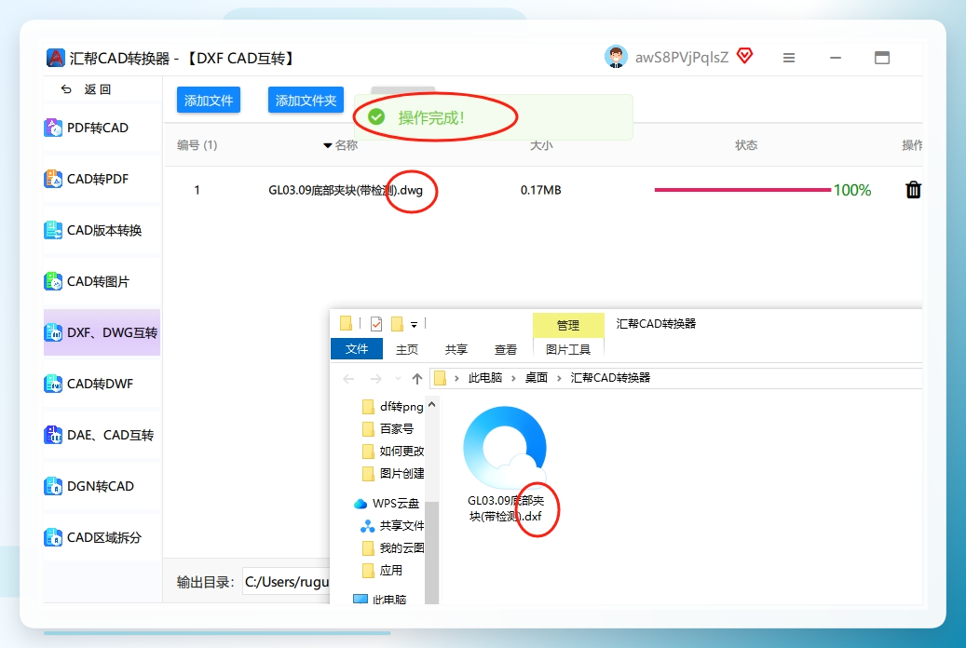966x648 pixels.
Task: Click the user avatar picture
Action: pos(616,57)
